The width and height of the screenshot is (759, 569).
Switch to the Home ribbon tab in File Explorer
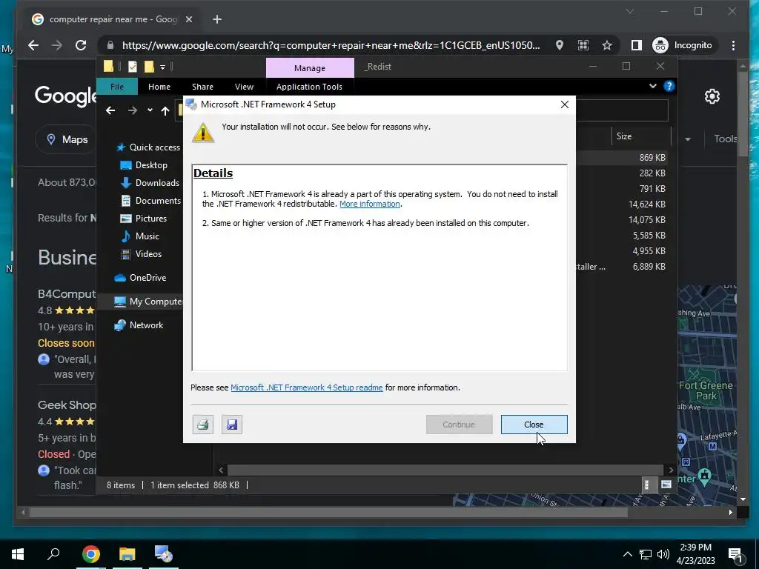point(159,87)
